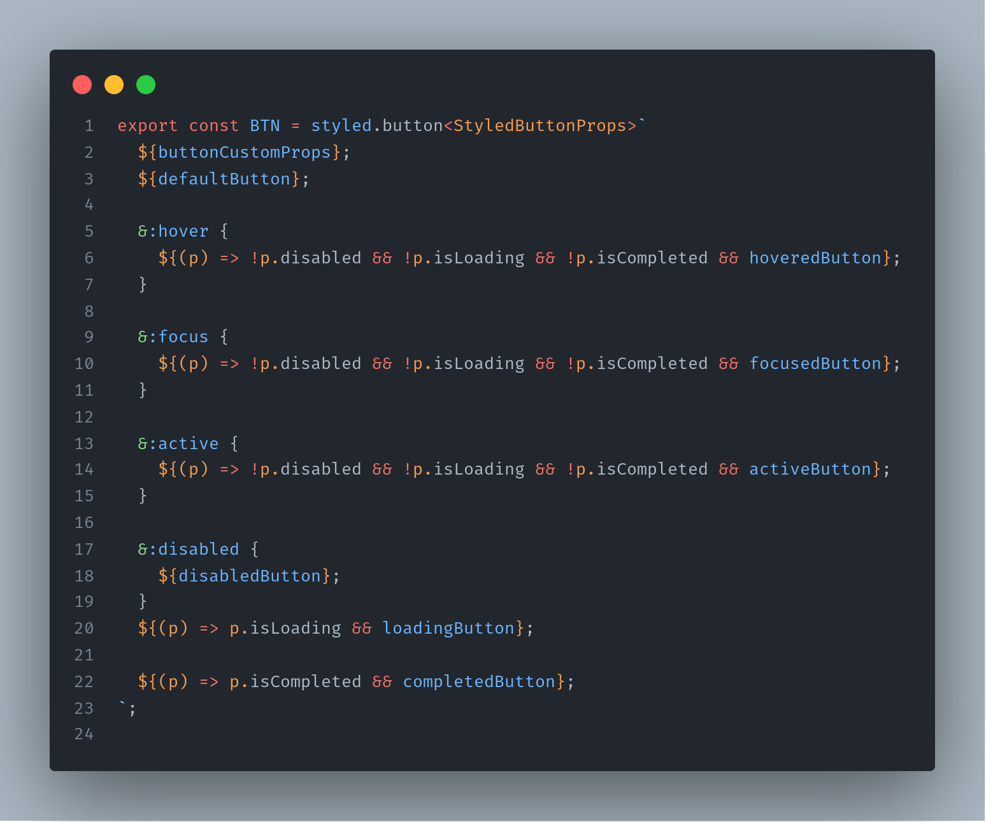986x822 pixels.
Task: Click the 'export' keyword on line 1
Action: click(148, 126)
